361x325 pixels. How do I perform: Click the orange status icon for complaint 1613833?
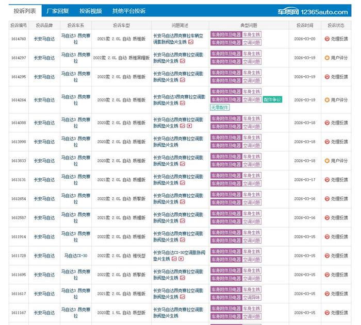tap(327, 161)
